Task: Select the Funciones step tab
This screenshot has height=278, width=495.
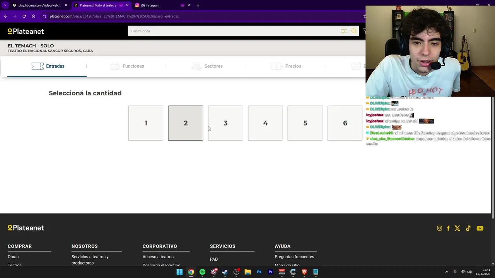Action: point(127,66)
